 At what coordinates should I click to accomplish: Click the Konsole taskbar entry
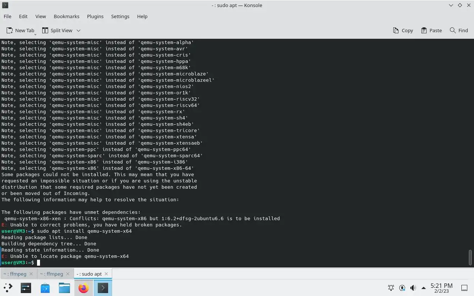[x=103, y=287]
